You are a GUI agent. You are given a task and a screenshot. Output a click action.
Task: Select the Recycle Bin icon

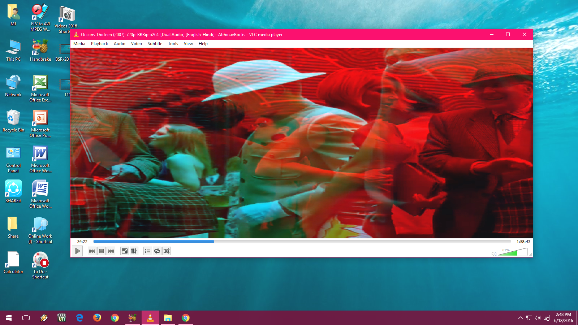(x=13, y=121)
